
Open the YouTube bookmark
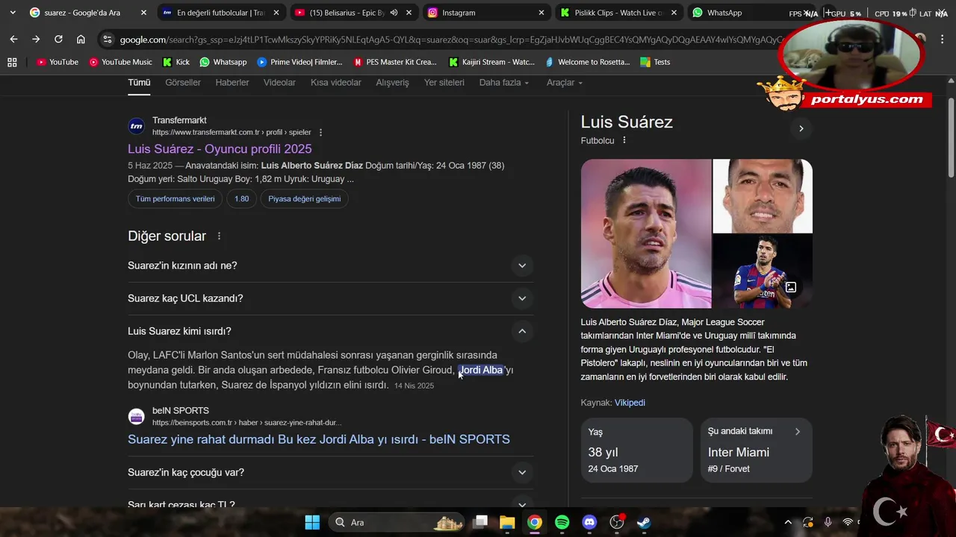coord(58,62)
